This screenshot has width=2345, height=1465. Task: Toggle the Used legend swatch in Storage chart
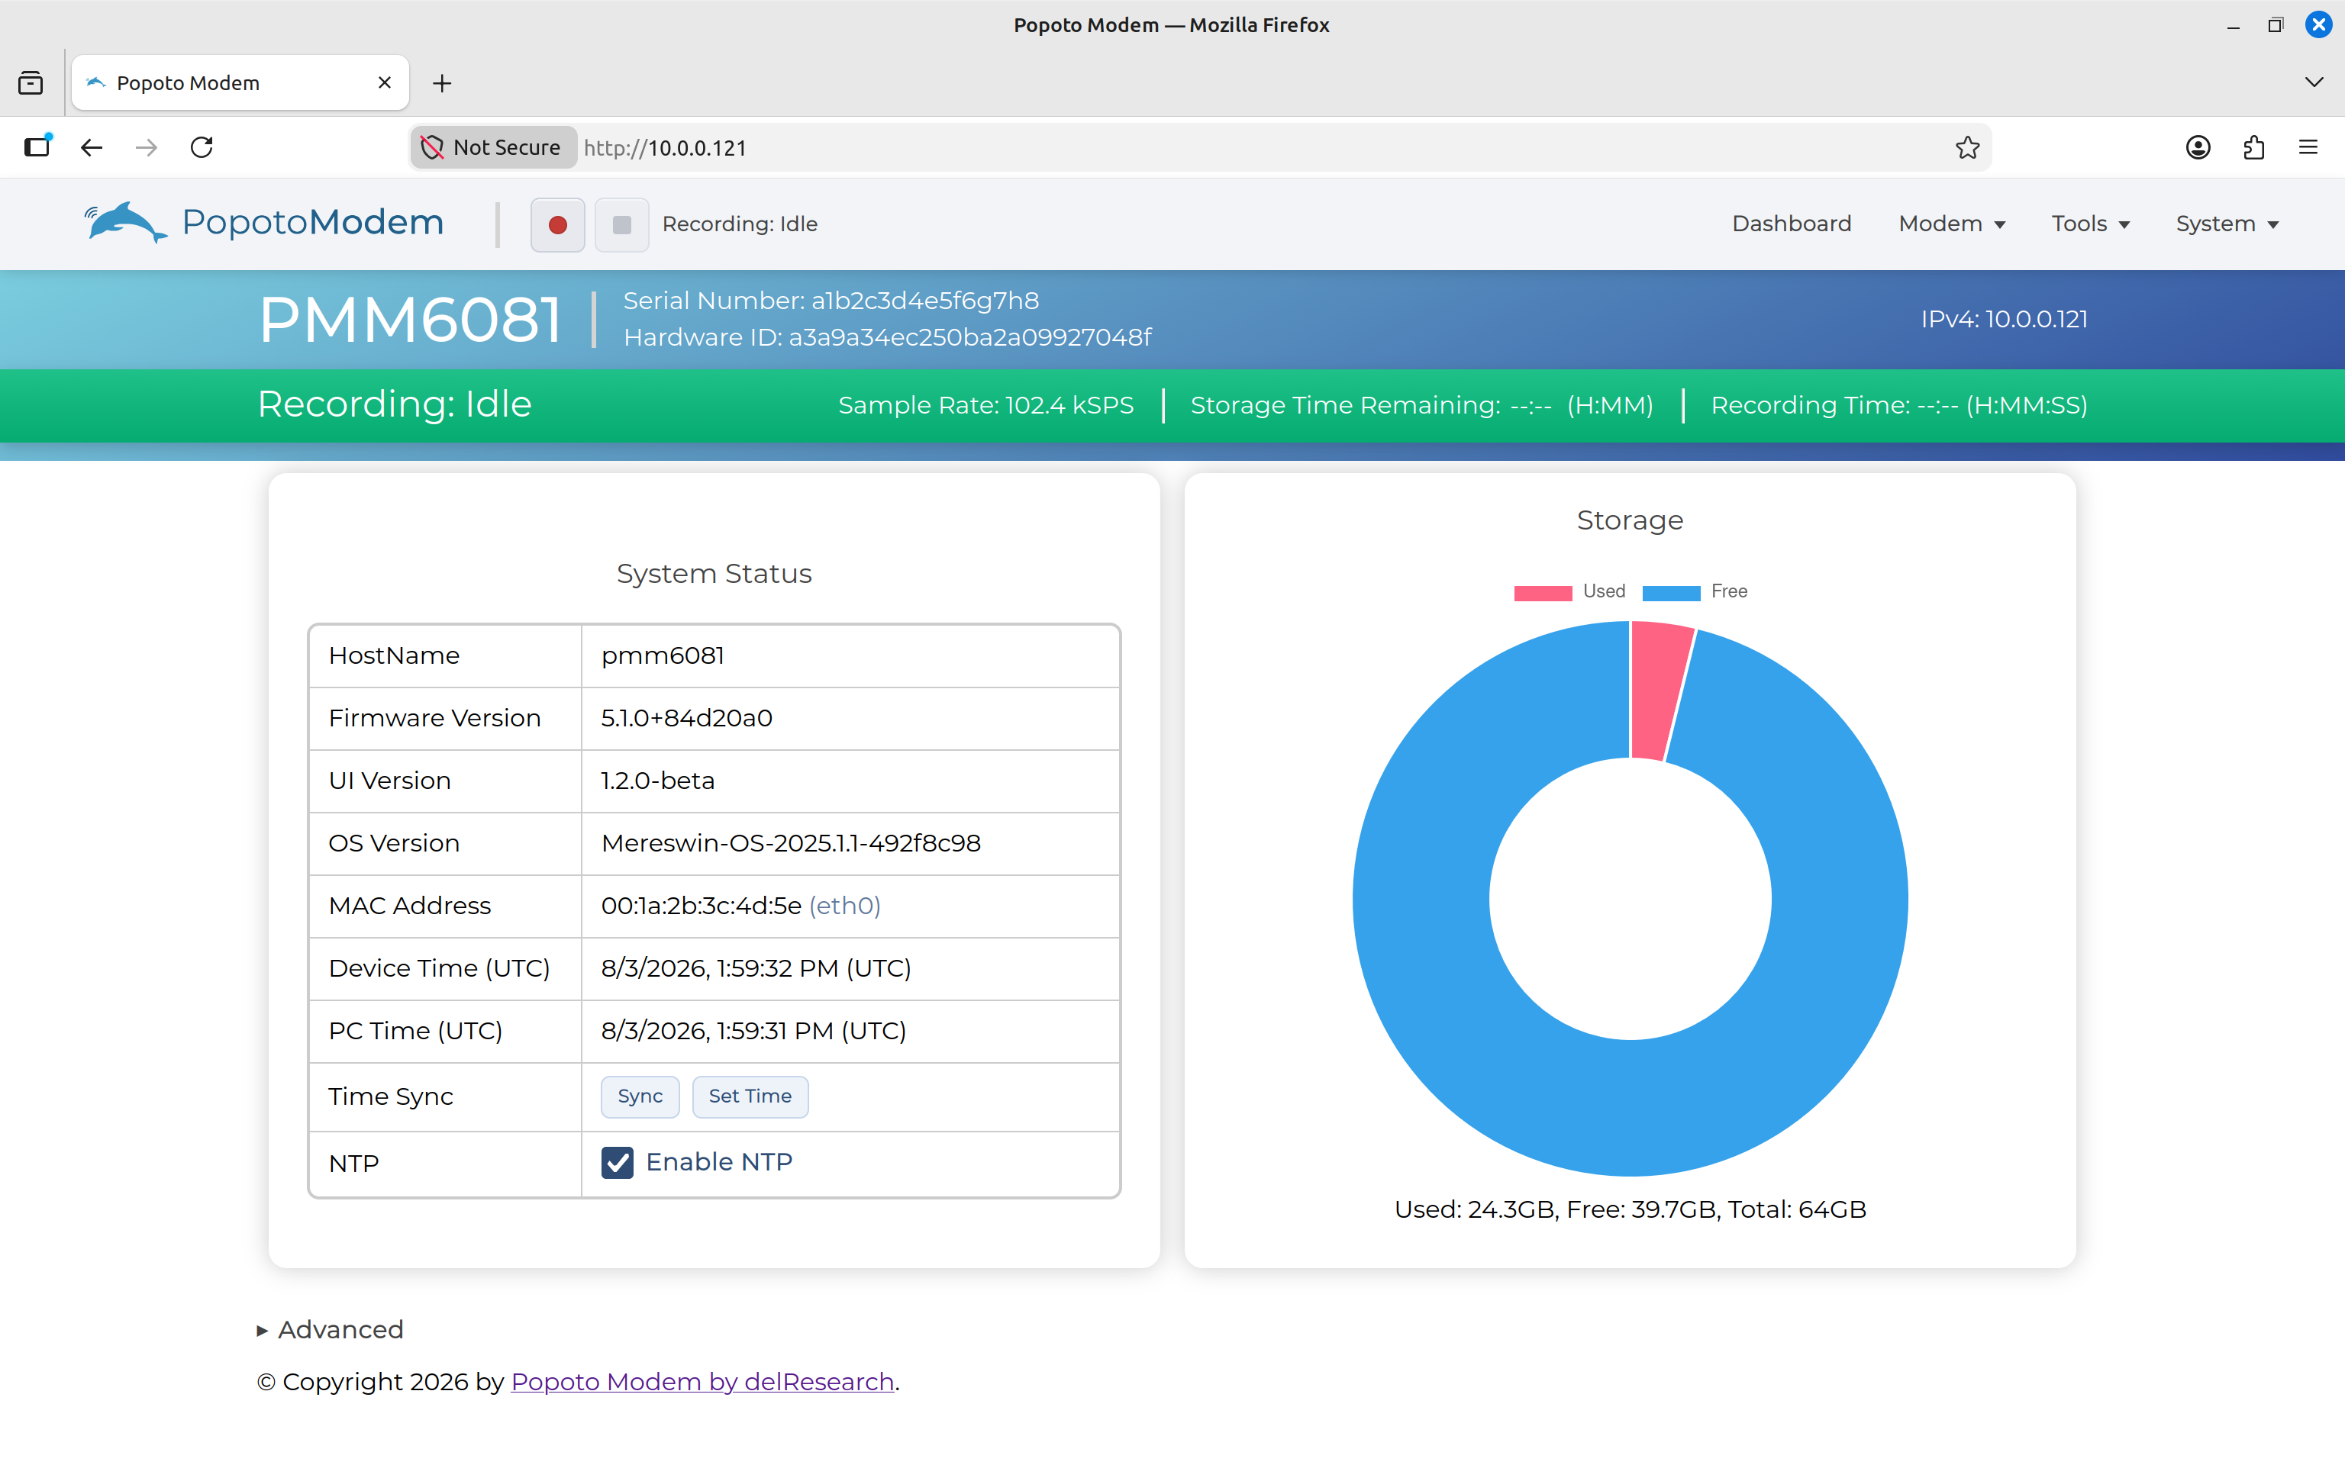pos(1543,592)
